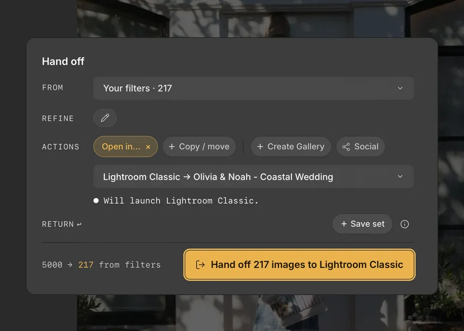Remove the 'Open in...' action via x
Viewport: 464px width, 331px height.
tap(148, 147)
